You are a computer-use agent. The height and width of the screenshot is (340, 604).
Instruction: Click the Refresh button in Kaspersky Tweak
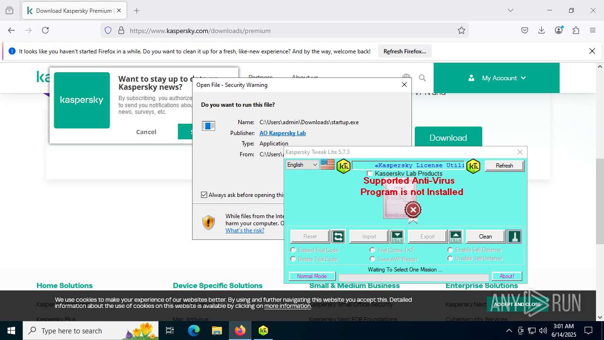pyautogui.click(x=504, y=165)
